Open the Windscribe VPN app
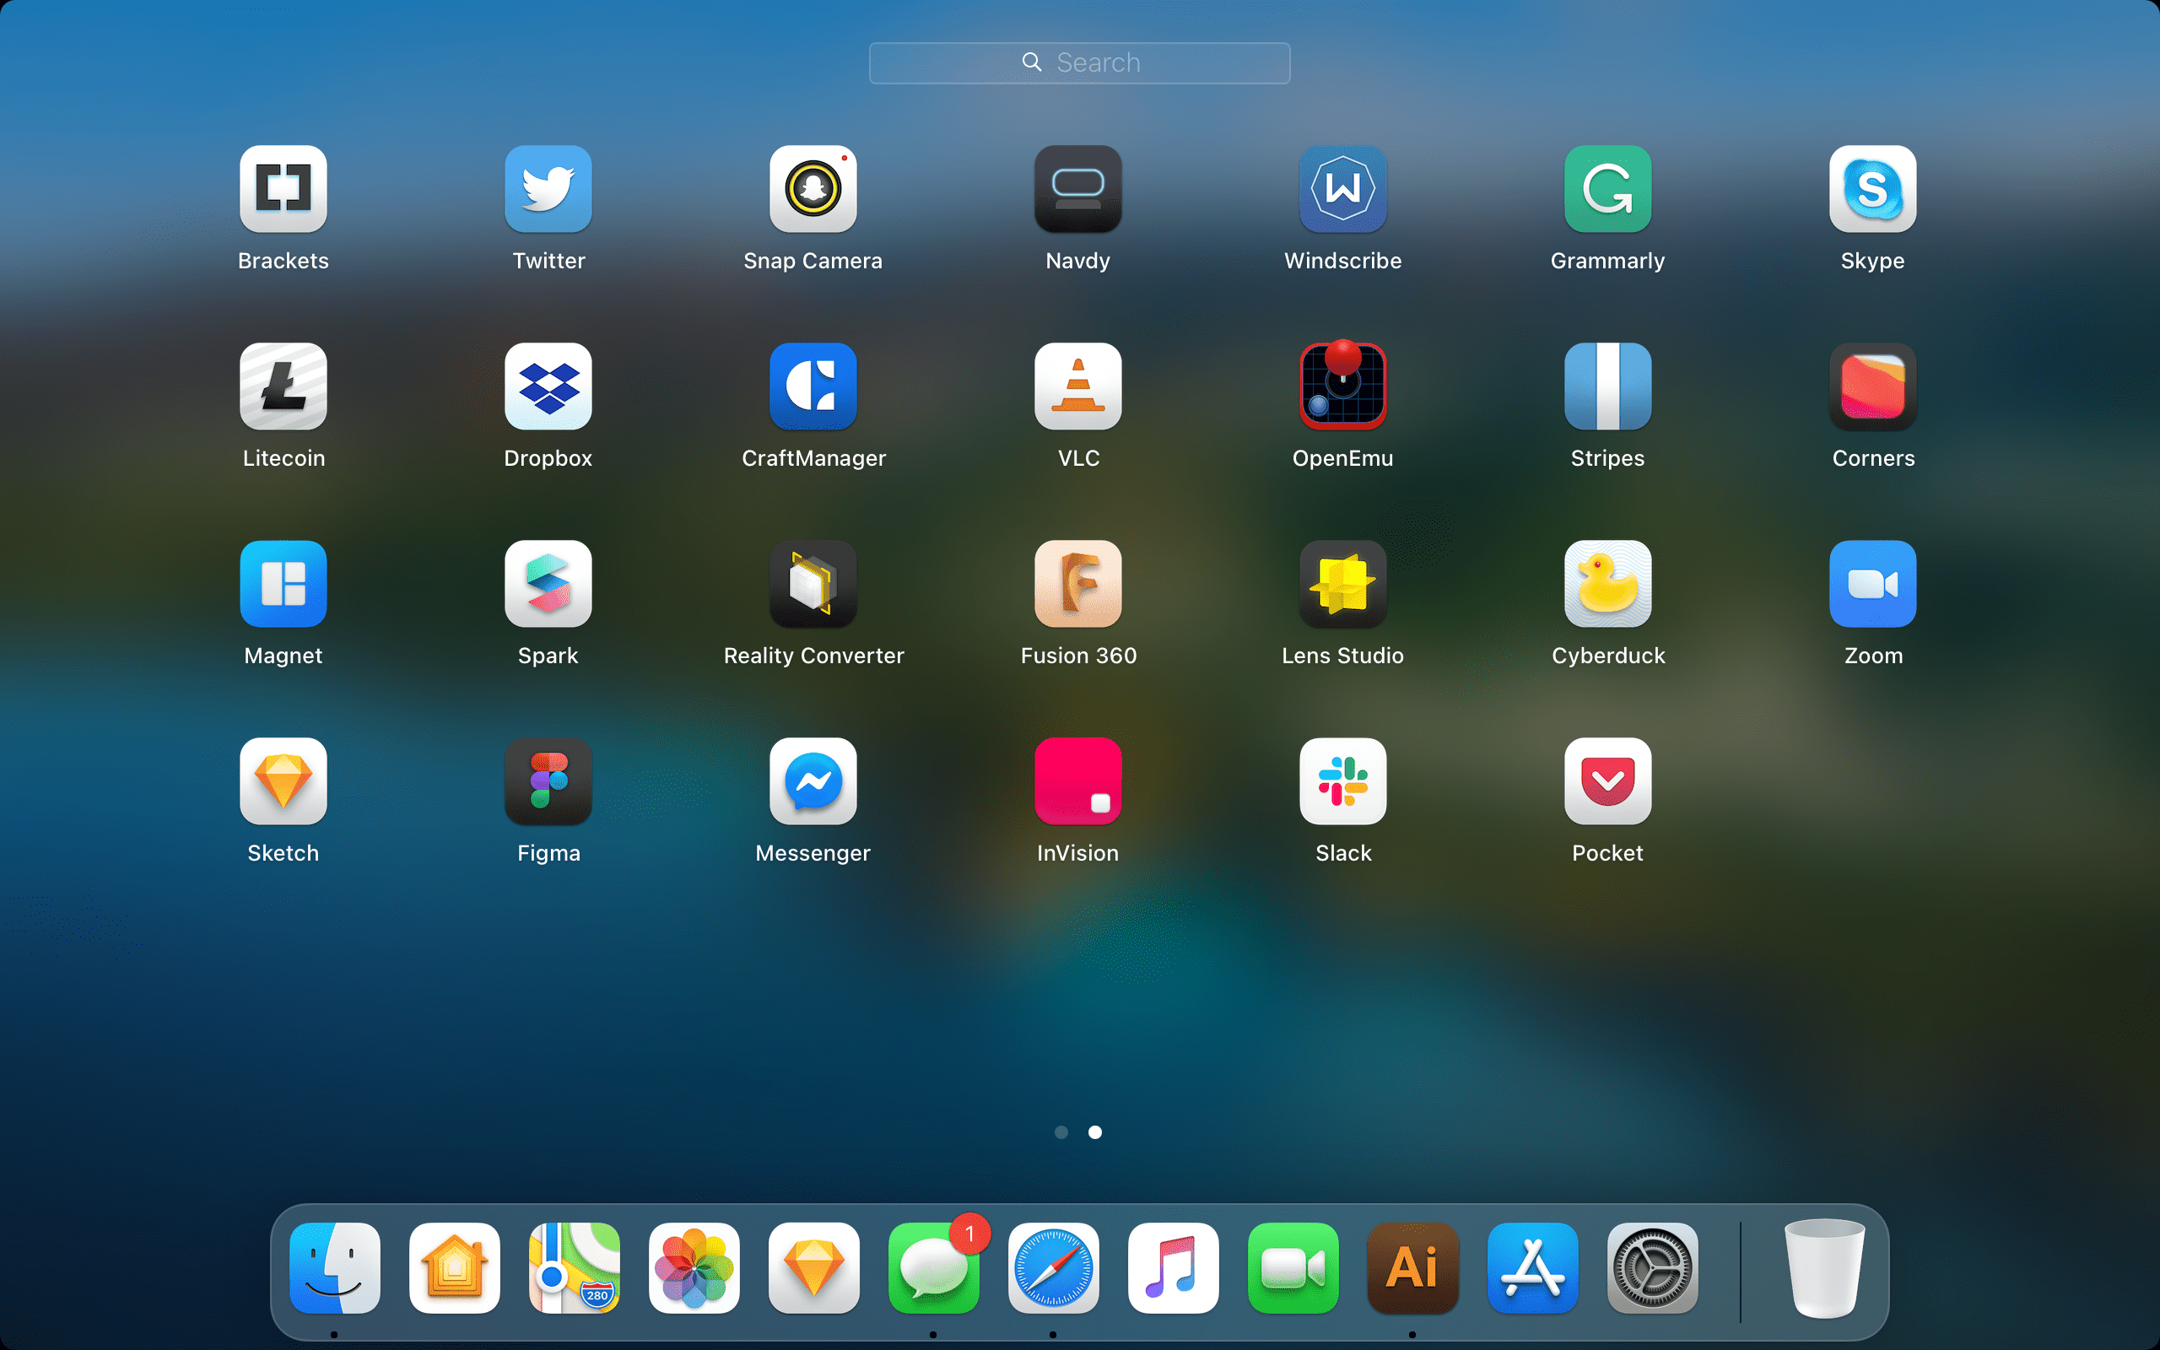Viewport: 2160px width, 1350px height. 1342,189
